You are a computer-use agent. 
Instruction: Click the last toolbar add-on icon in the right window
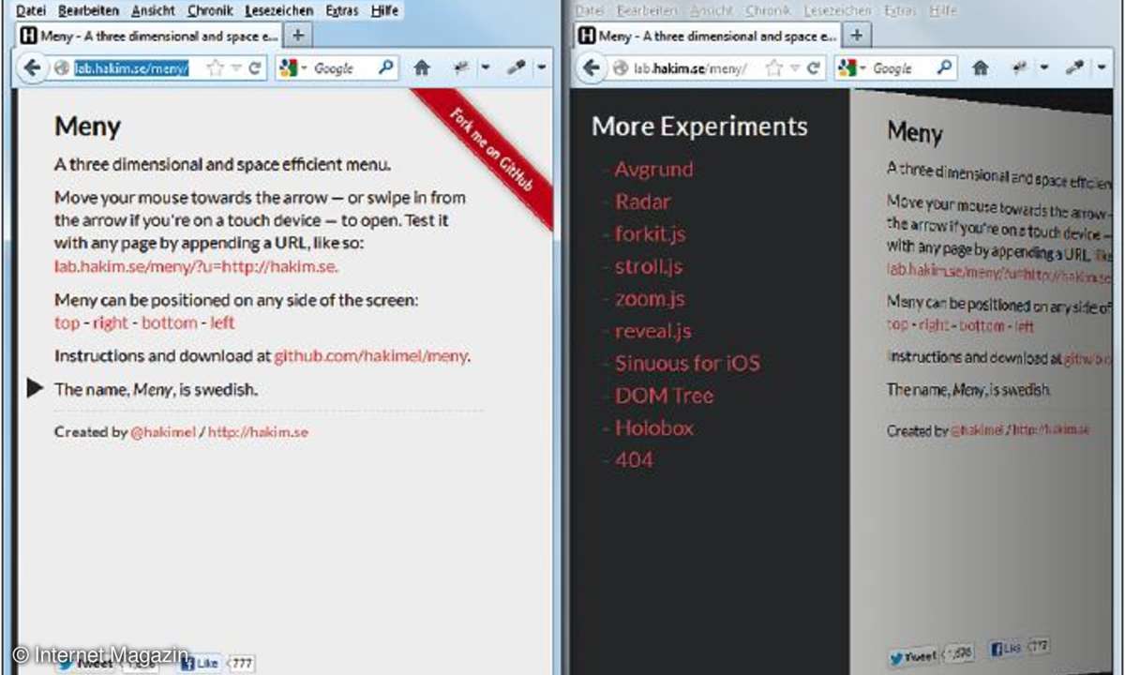tap(1076, 67)
